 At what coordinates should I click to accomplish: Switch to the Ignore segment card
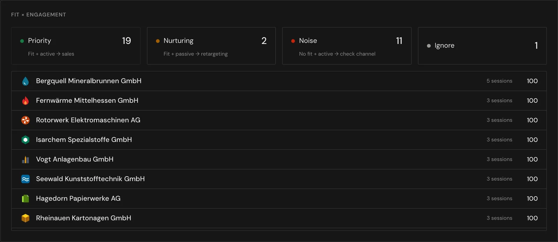point(482,46)
